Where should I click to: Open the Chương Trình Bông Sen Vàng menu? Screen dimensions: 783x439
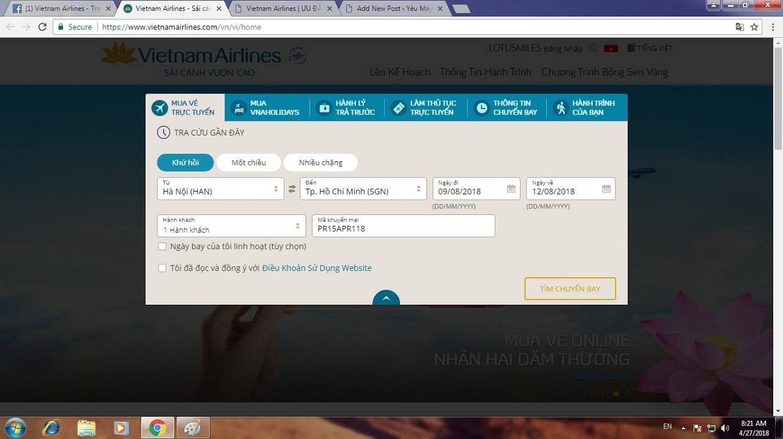[605, 72]
